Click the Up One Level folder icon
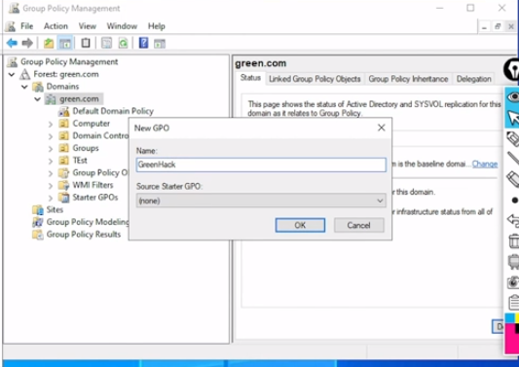Viewport: 519px width, 367px height. point(49,43)
